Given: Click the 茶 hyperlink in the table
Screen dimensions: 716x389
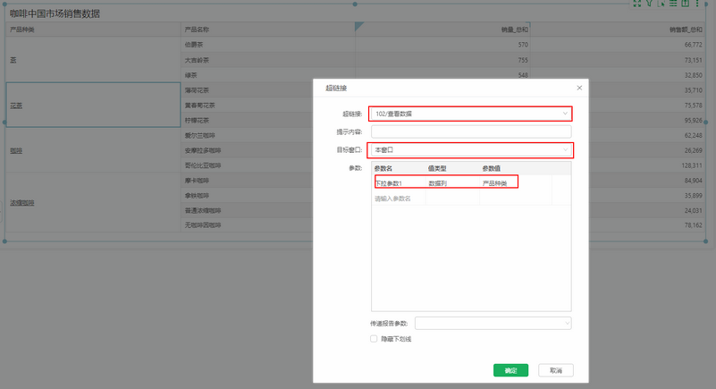Looking at the screenshot, I should tap(13, 60).
